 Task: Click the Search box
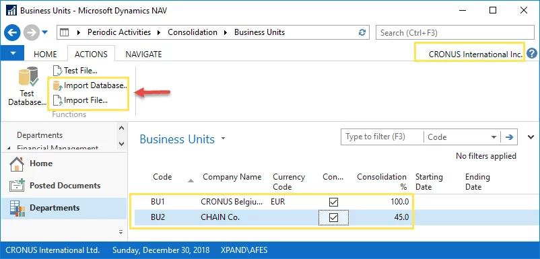pyautogui.click(x=454, y=33)
